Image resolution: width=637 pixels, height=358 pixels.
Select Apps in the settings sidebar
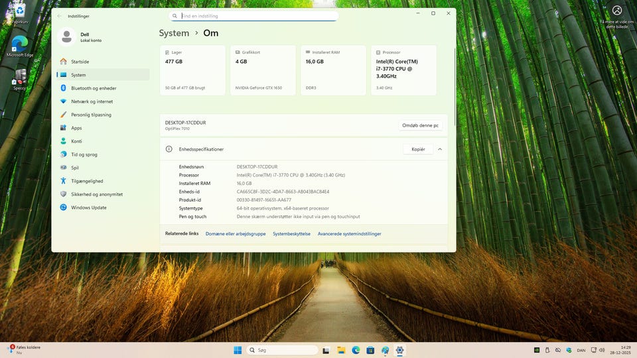point(76,128)
